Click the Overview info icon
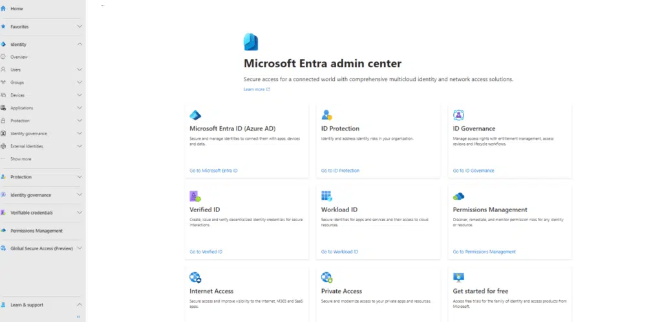This screenshot has height=322, width=662. click(3, 56)
